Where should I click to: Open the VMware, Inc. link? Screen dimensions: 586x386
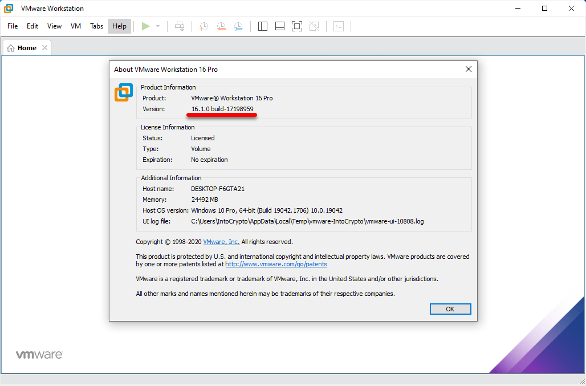221,242
